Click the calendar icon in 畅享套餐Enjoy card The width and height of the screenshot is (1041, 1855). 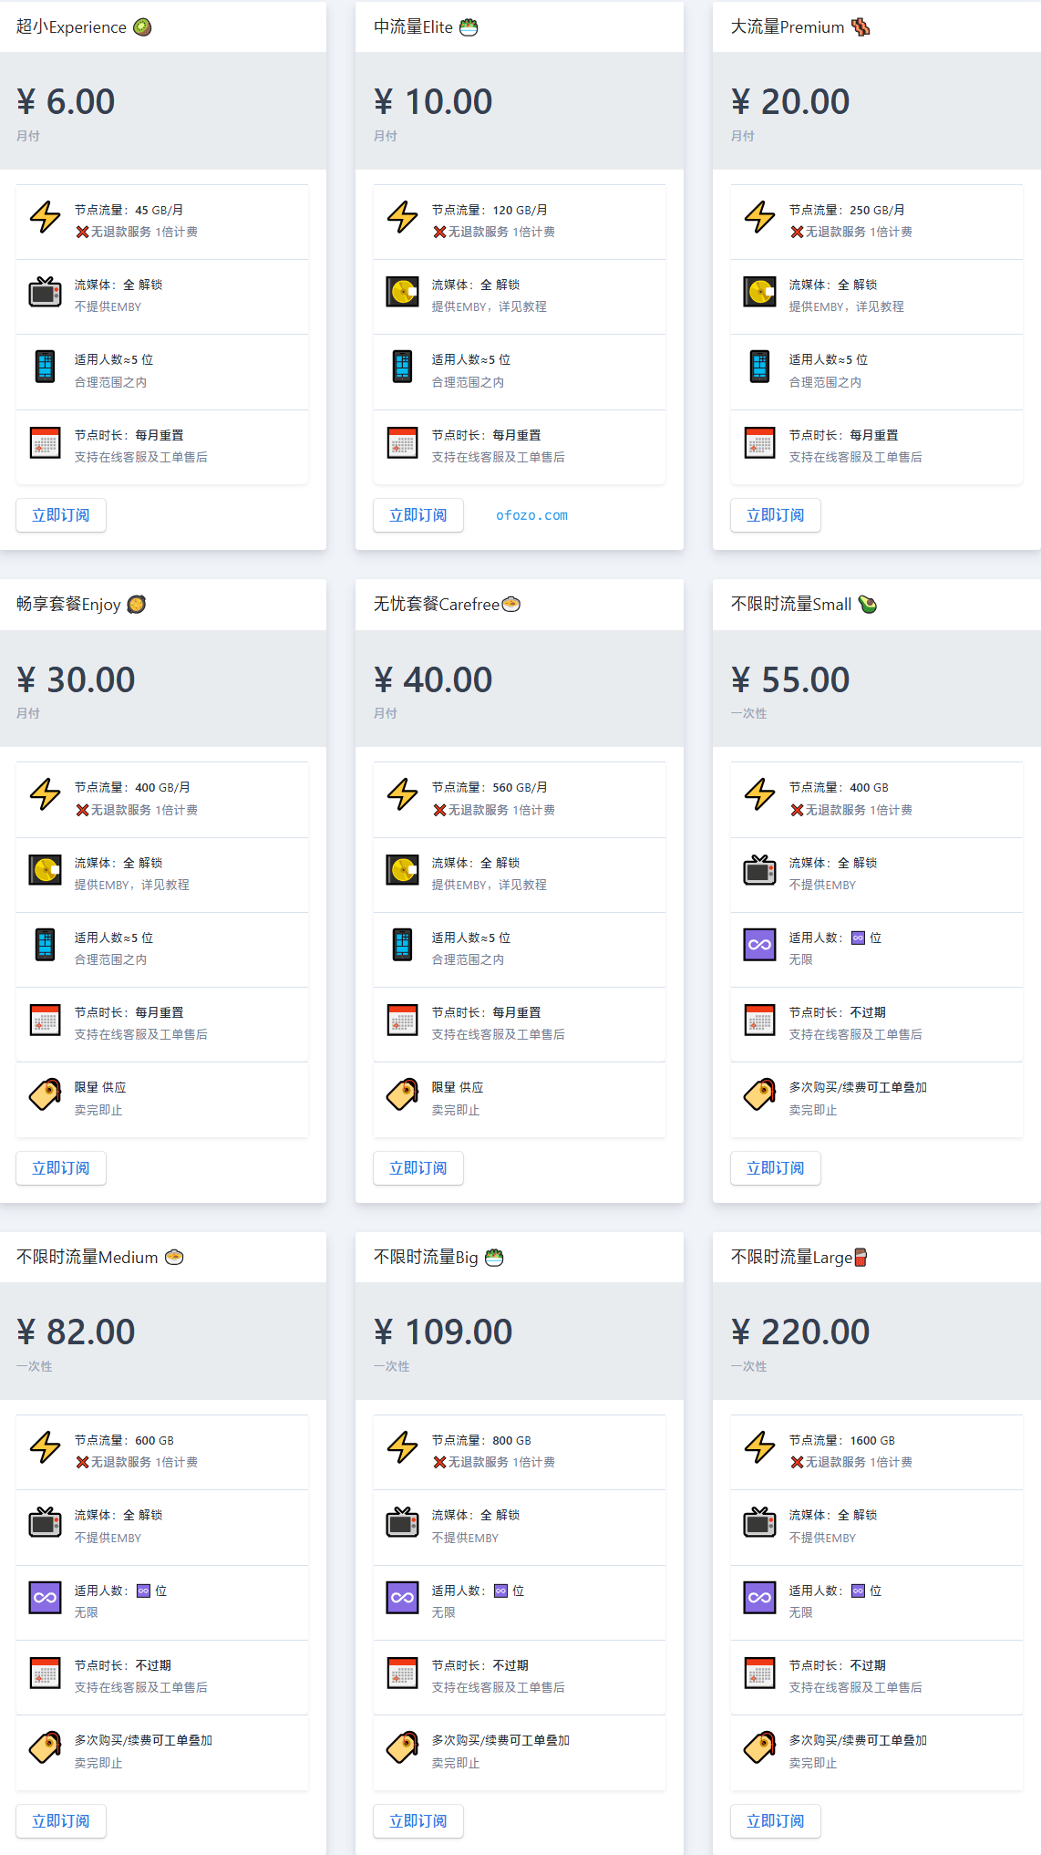[x=45, y=1020]
